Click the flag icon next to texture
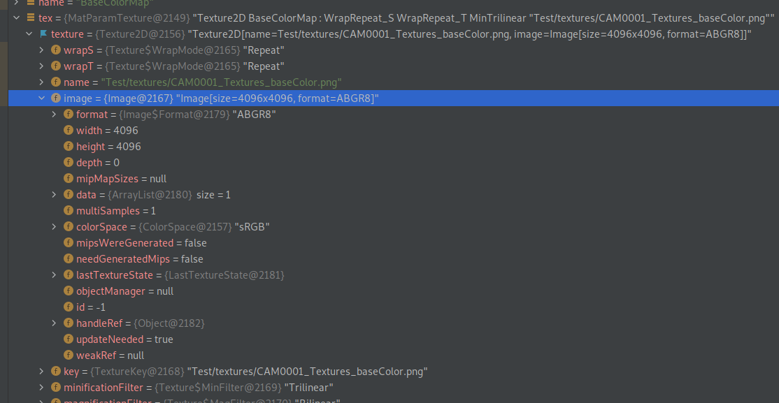The image size is (779, 403). coord(43,34)
